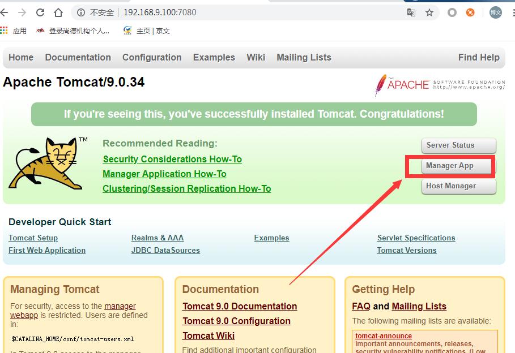This screenshot has height=353, width=515.
Task: Open the apps grid bookmark icon
Action: tap(4, 31)
